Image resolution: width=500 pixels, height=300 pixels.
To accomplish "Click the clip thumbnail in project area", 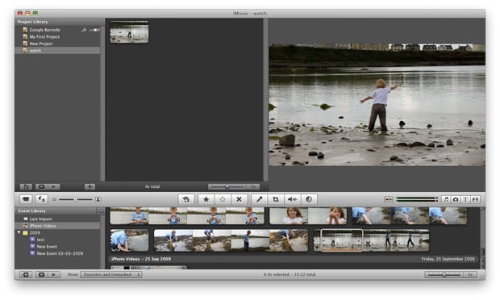I will [129, 32].
